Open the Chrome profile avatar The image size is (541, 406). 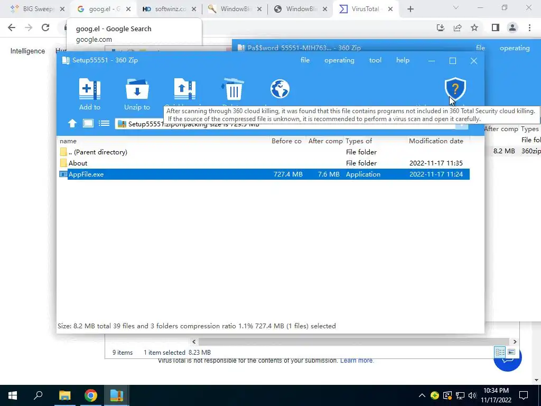click(512, 27)
